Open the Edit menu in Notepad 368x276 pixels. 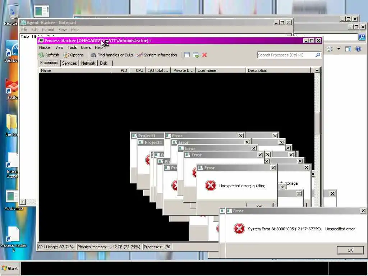tap(34, 29)
